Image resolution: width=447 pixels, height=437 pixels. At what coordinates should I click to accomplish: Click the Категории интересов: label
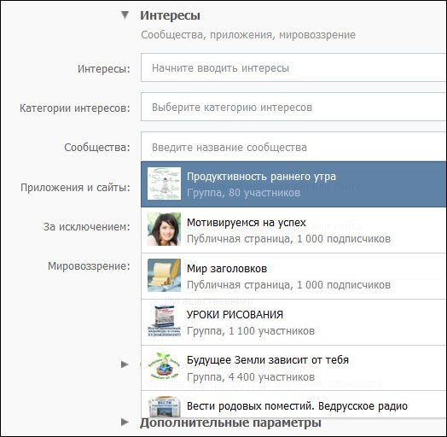(75, 108)
